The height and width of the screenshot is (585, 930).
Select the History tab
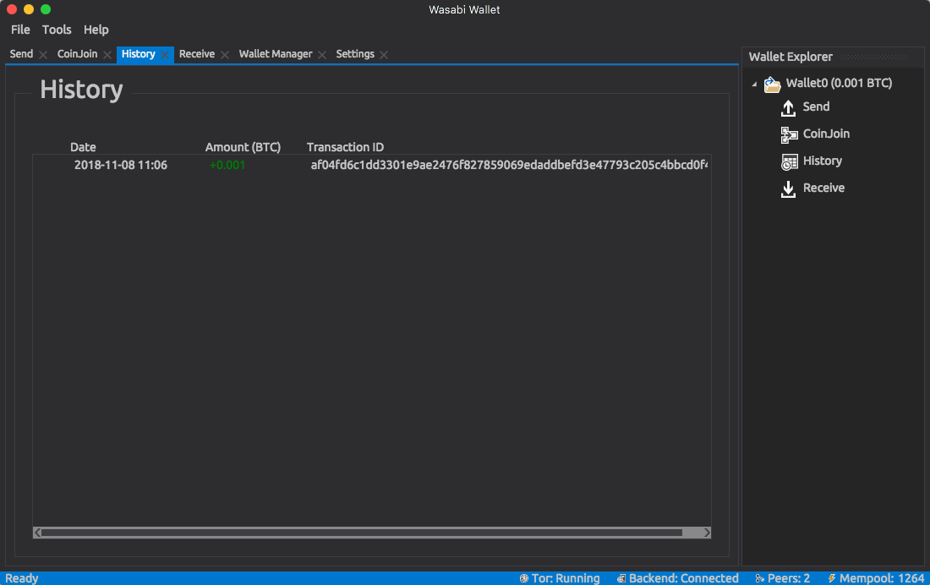coord(138,54)
